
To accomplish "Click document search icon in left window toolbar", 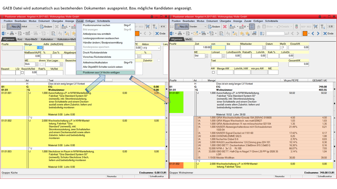I will click(53, 33).
